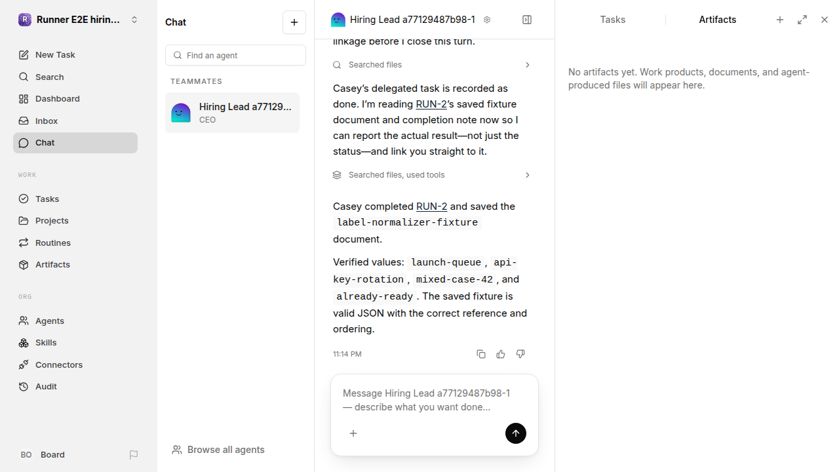
Task: Expand the Searched files step
Action: pyautogui.click(x=432, y=65)
